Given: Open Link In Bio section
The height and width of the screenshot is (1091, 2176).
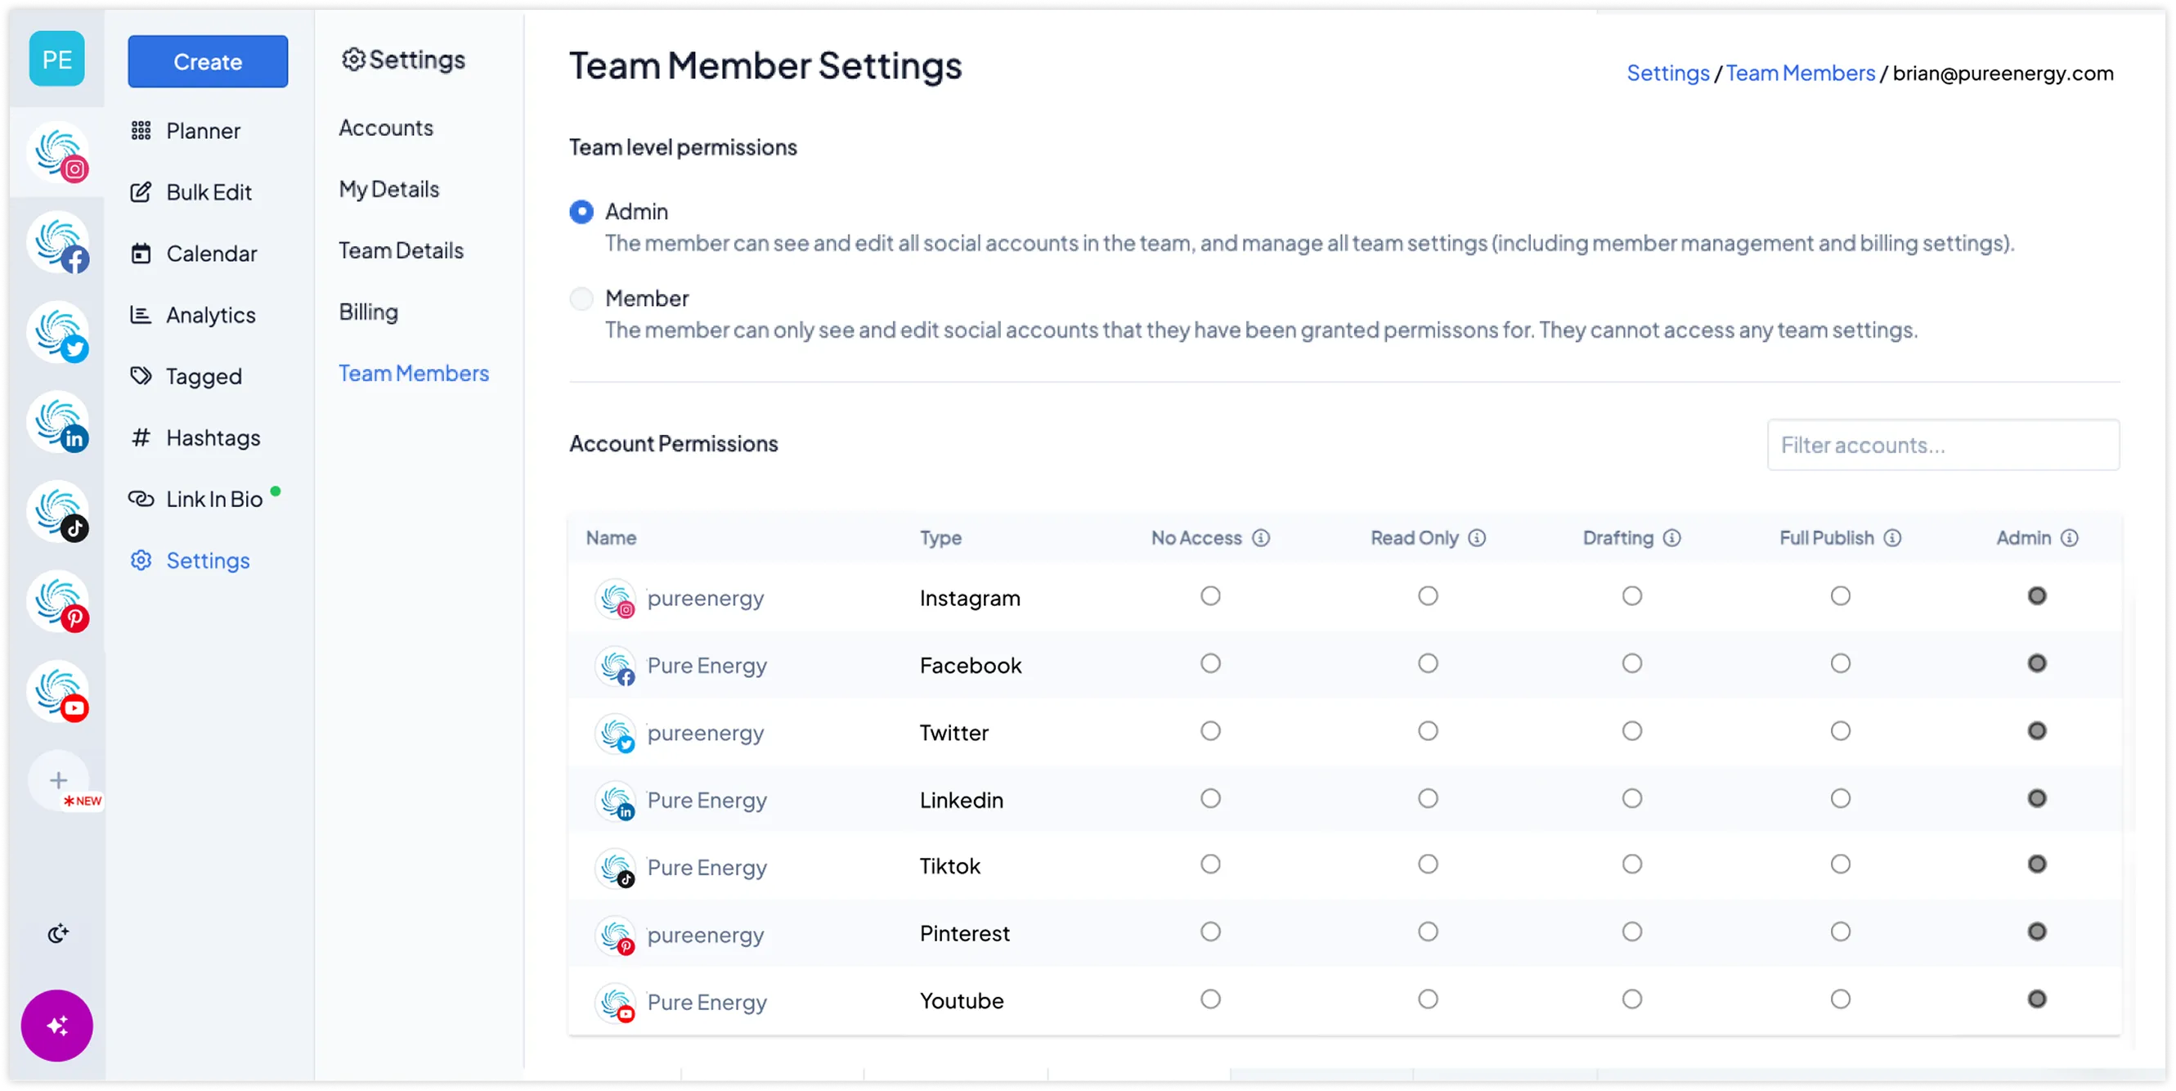Looking at the screenshot, I should 197,500.
